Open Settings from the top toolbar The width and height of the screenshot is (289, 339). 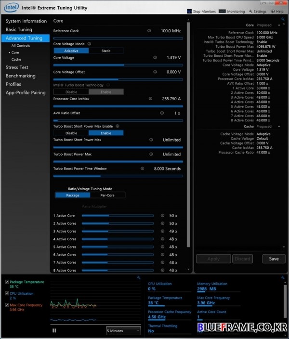click(x=258, y=11)
